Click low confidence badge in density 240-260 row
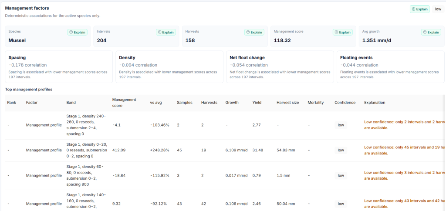 point(341,125)
